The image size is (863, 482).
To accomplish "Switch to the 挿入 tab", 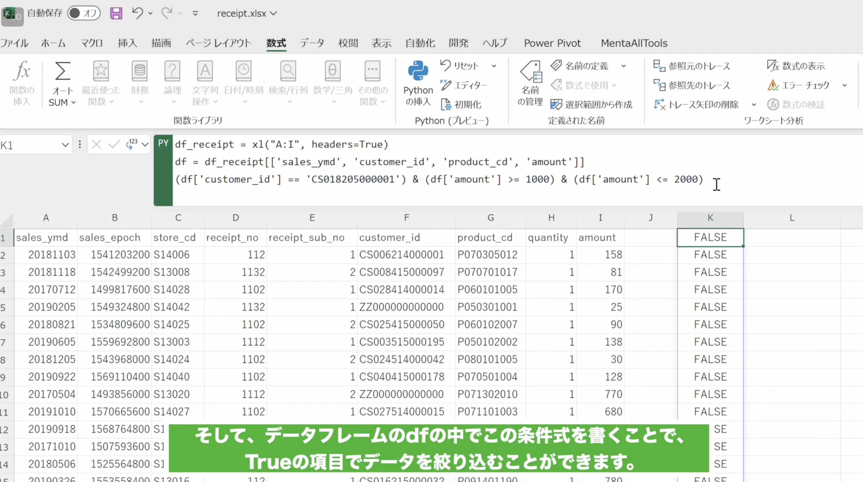I will pos(127,43).
